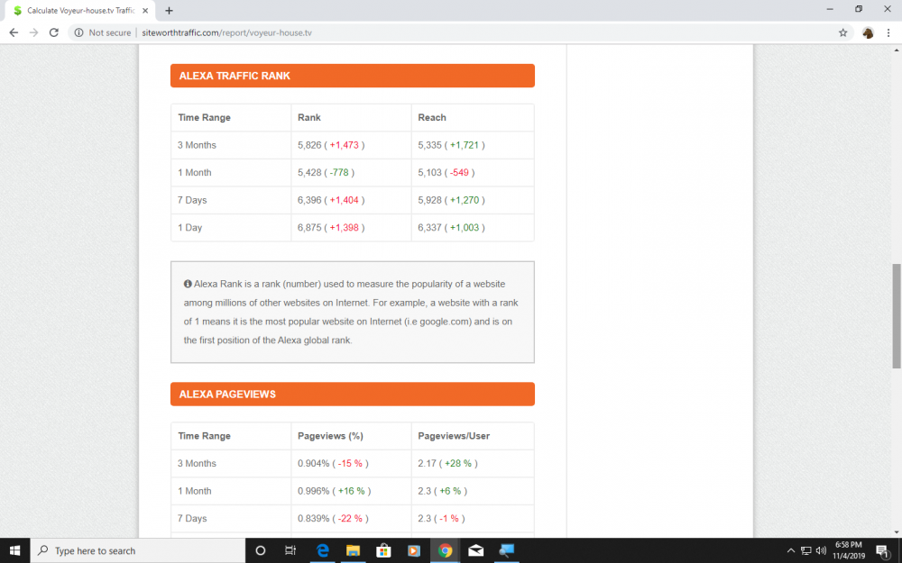
Task: Bookmark this page with the star icon
Action: coord(842,32)
